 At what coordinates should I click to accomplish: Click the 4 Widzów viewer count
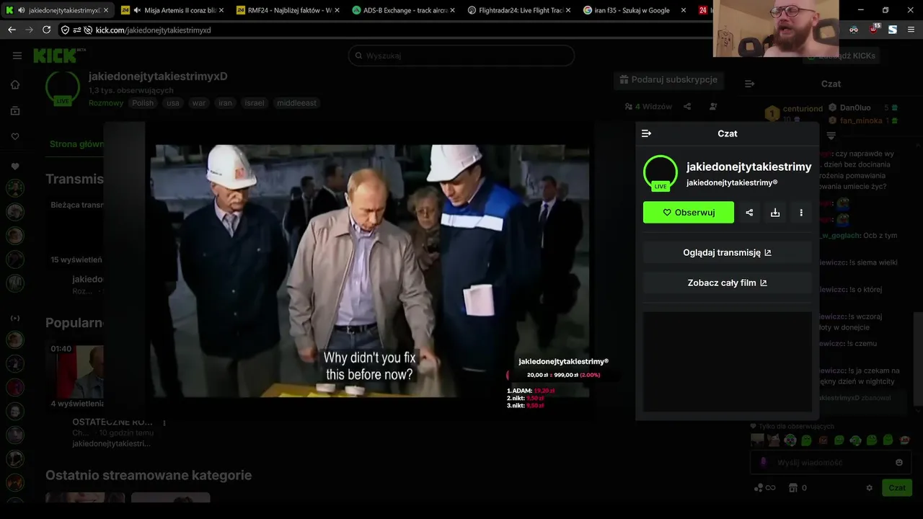click(x=648, y=107)
